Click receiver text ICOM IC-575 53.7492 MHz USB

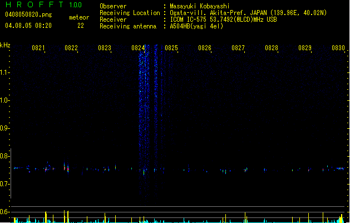[224, 20]
